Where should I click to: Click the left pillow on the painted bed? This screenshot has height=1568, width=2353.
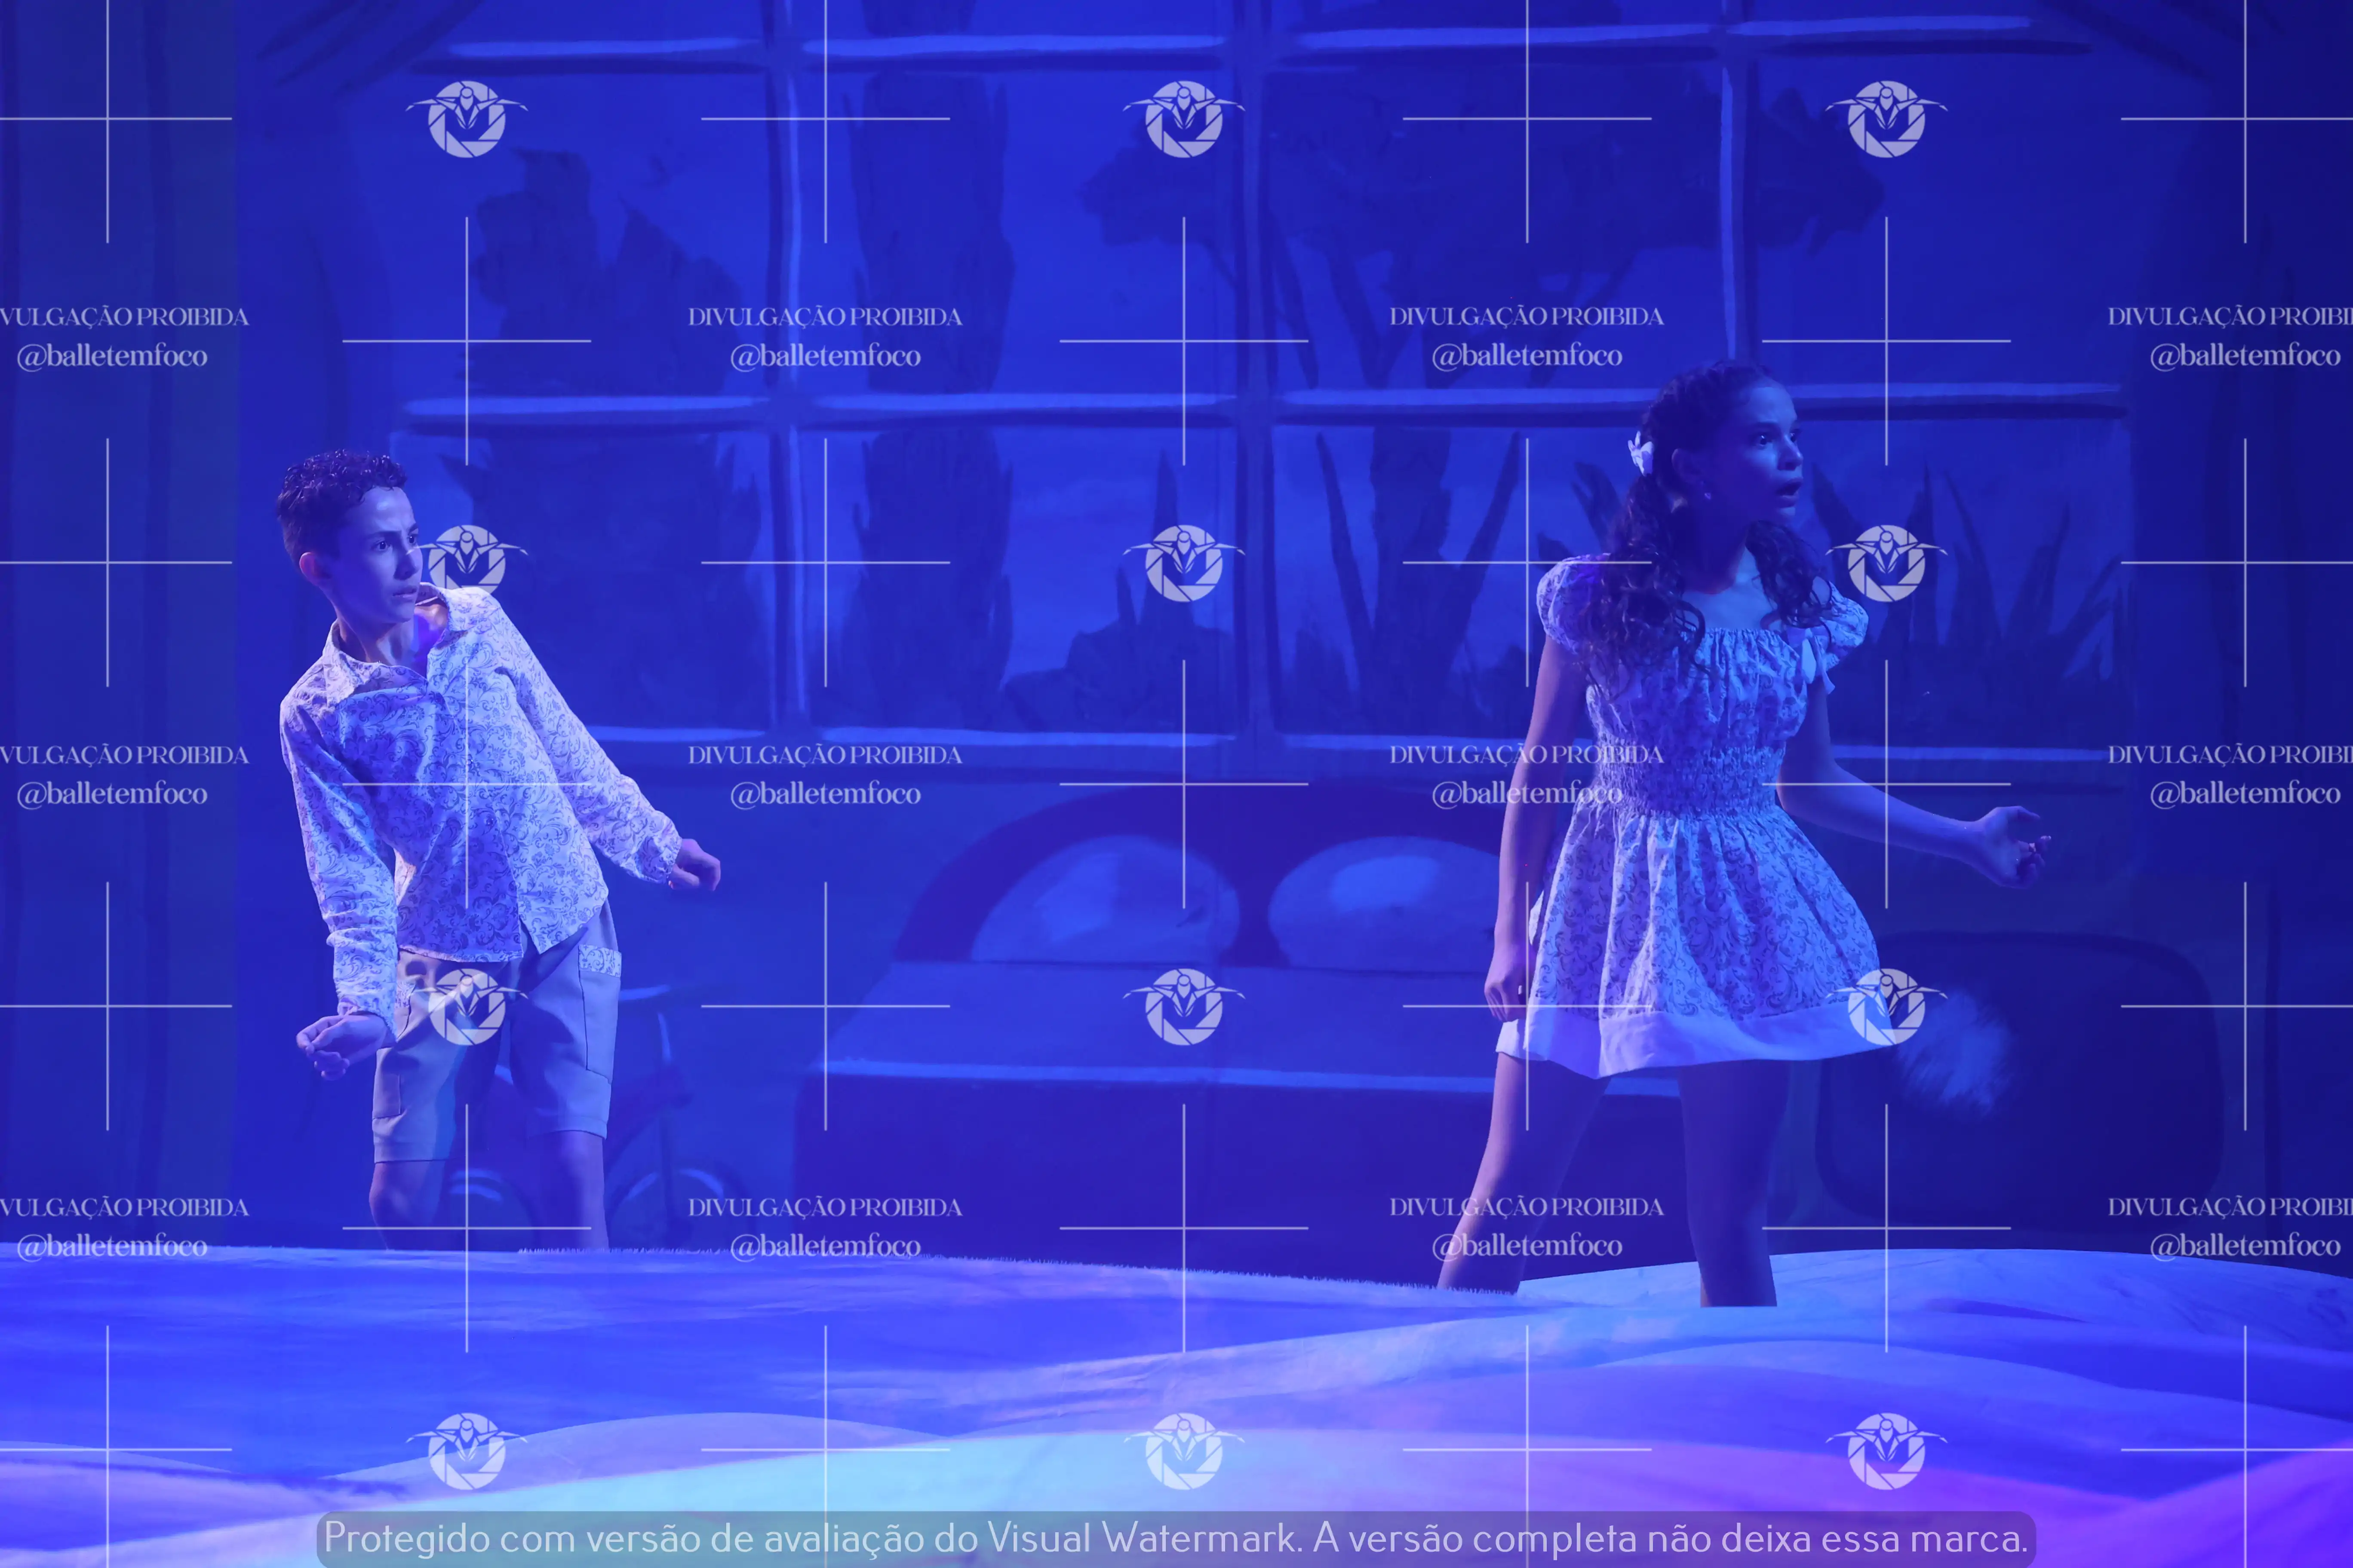(x=1106, y=900)
